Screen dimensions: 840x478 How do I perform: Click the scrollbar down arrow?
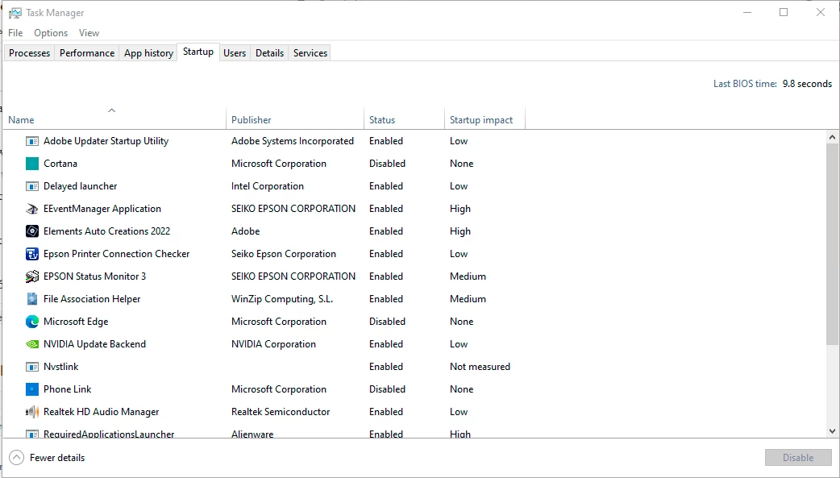832,430
